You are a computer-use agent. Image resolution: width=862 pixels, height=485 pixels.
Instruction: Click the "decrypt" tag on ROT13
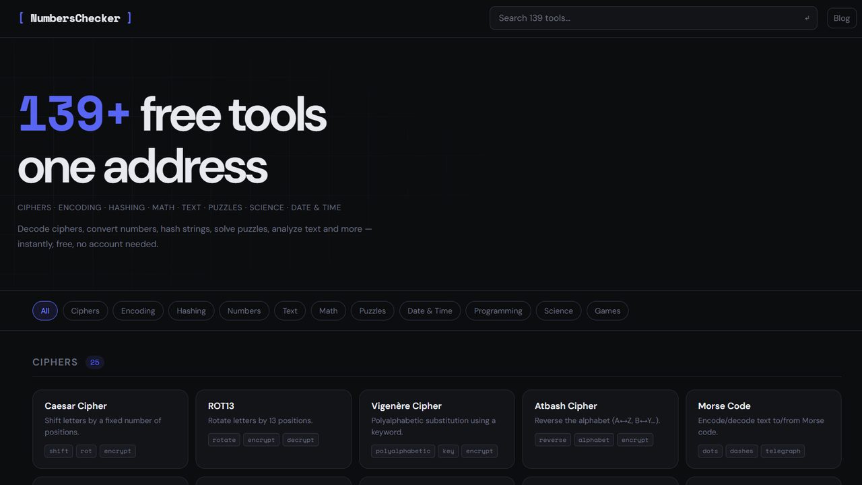pyautogui.click(x=300, y=440)
